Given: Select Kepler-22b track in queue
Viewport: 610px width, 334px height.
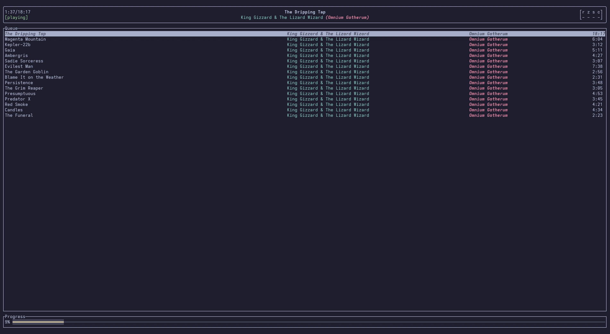Looking at the screenshot, I should pyautogui.click(x=305, y=44).
